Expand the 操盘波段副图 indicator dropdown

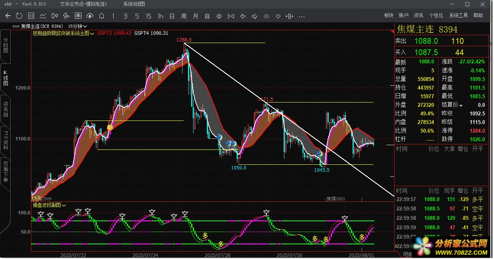(x=64, y=205)
